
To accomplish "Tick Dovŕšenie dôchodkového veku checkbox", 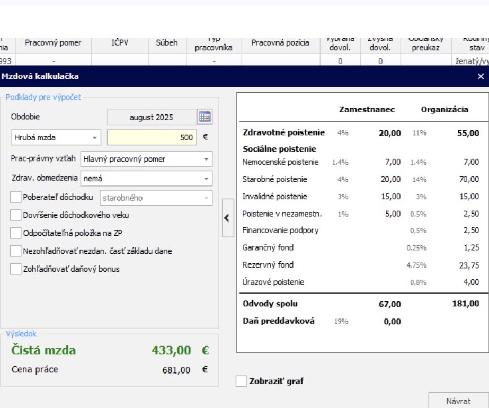I will [15, 215].
